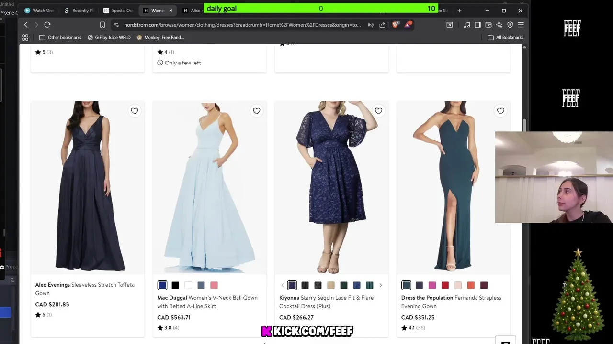Image resolution: width=613 pixels, height=344 pixels.
Task: Open All Bookmarks folder
Action: coord(505,37)
